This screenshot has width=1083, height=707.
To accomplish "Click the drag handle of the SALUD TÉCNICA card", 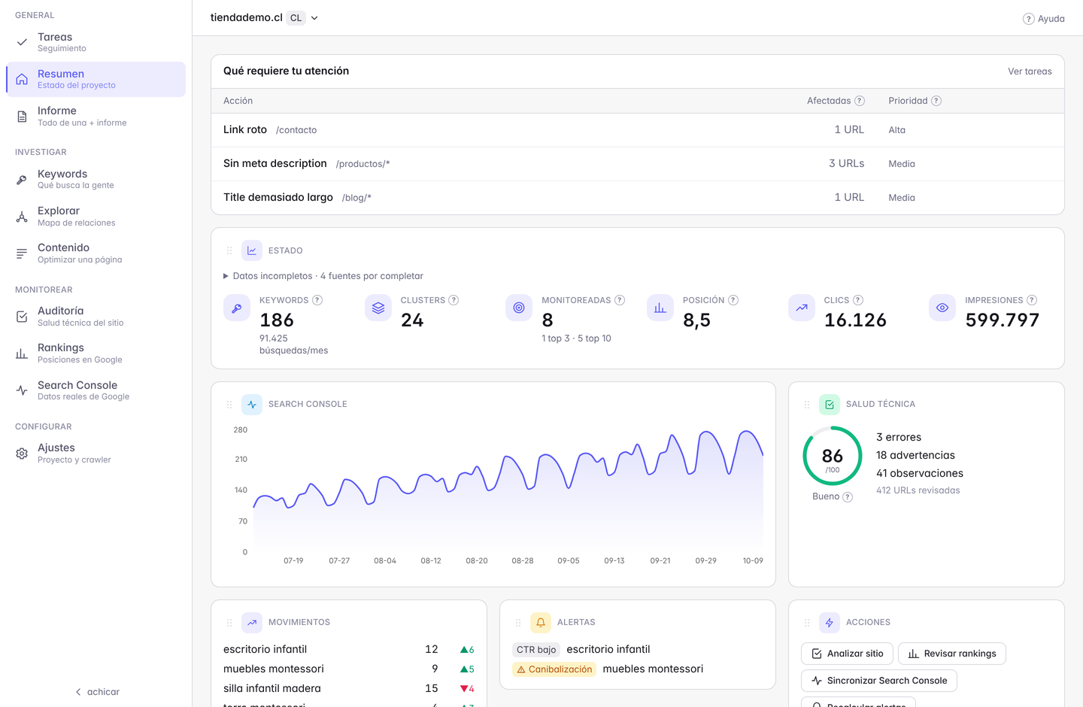I will (807, 405).
